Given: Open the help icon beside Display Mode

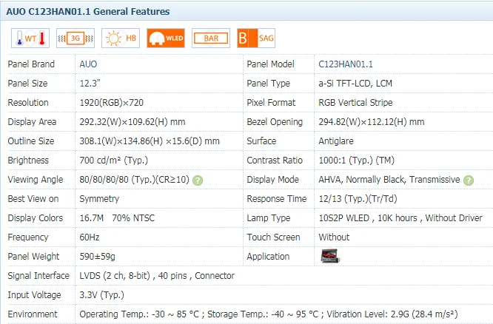Looking at the screenshot, I should (x=466, y=180).
